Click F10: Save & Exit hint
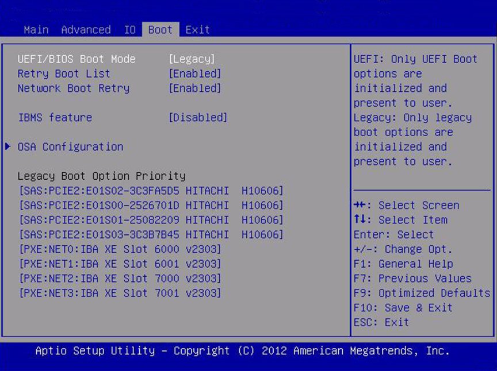Viewport: 497px width, 371px height. pyautogui.click(x=403, y=308)
